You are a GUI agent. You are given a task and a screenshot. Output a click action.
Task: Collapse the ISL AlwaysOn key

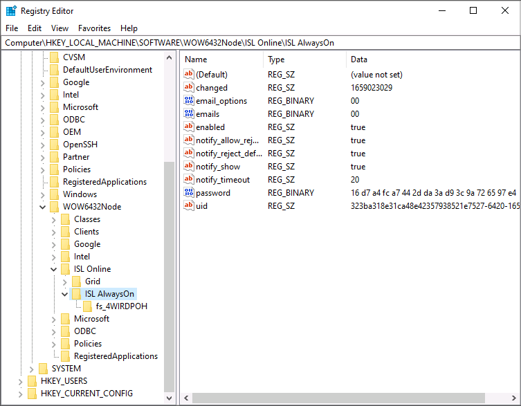click(65, 294)
